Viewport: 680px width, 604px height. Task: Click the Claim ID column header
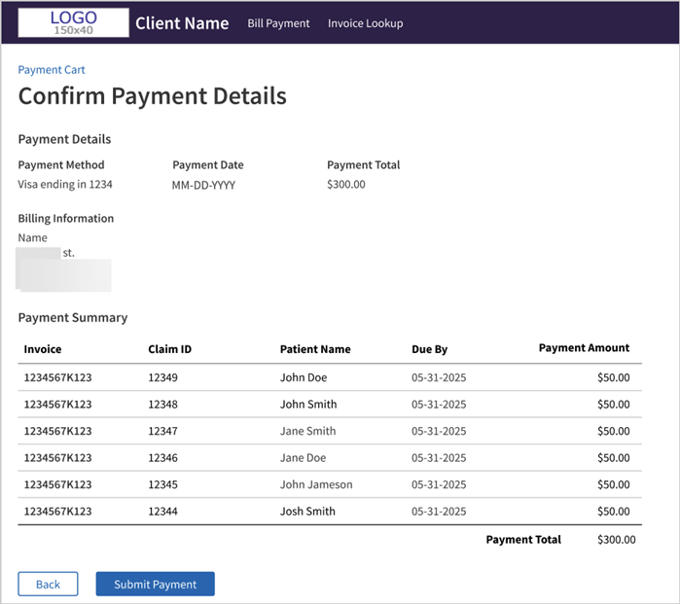point(169,349)
